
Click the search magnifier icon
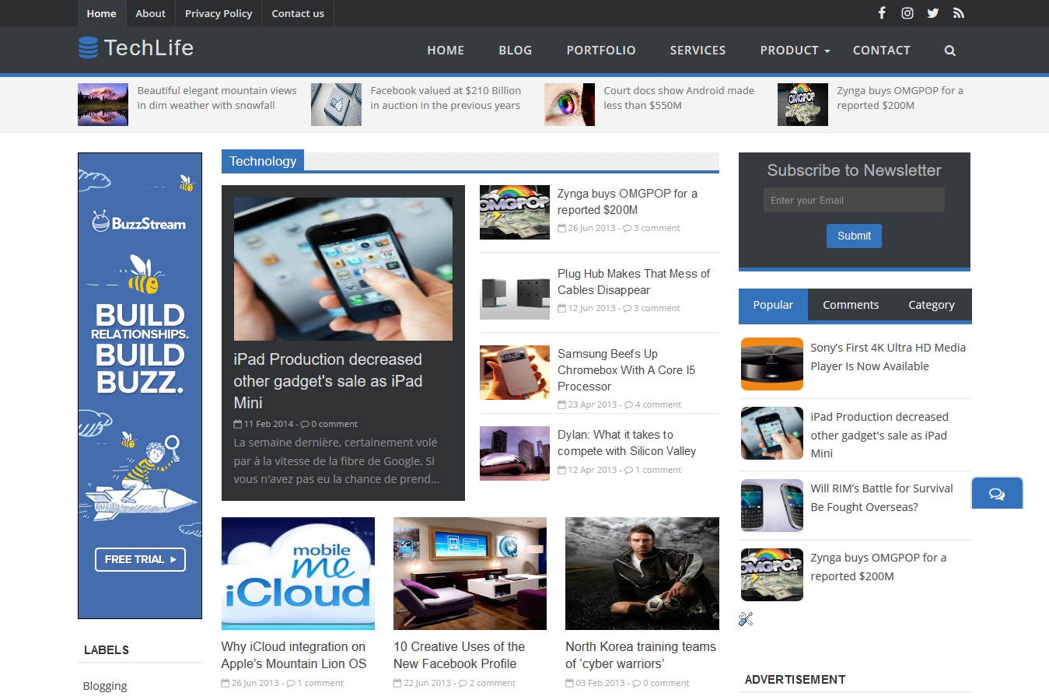pyautogui.click(x=949, y=51)
